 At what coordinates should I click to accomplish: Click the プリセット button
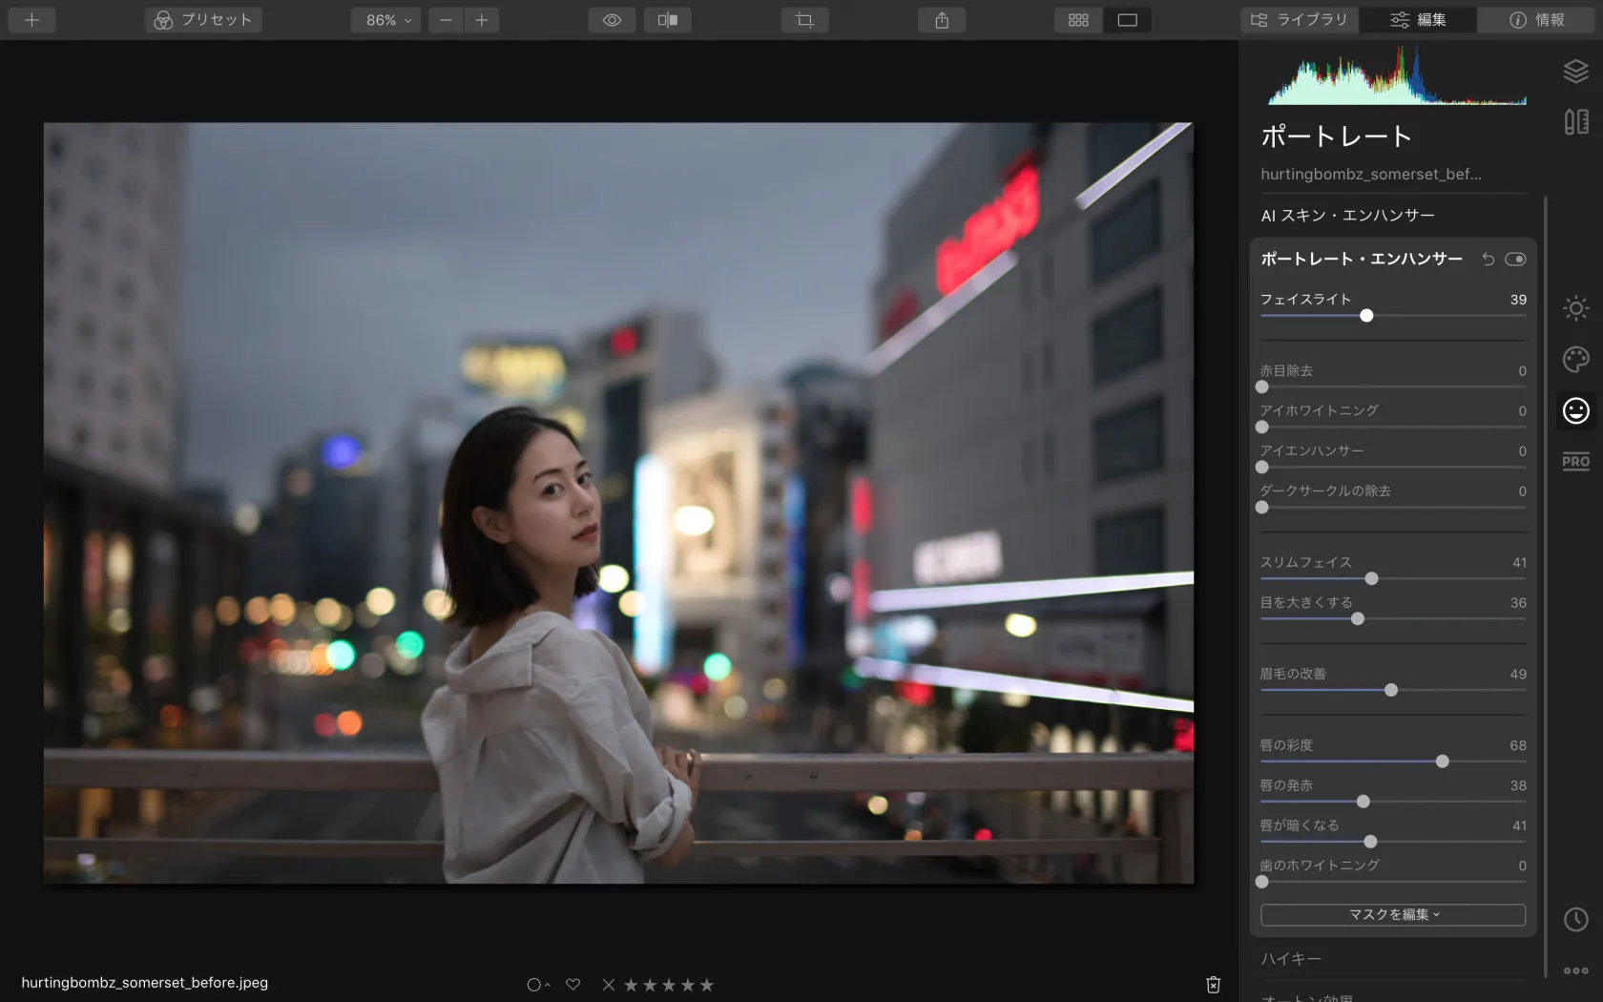click(203, 20)
